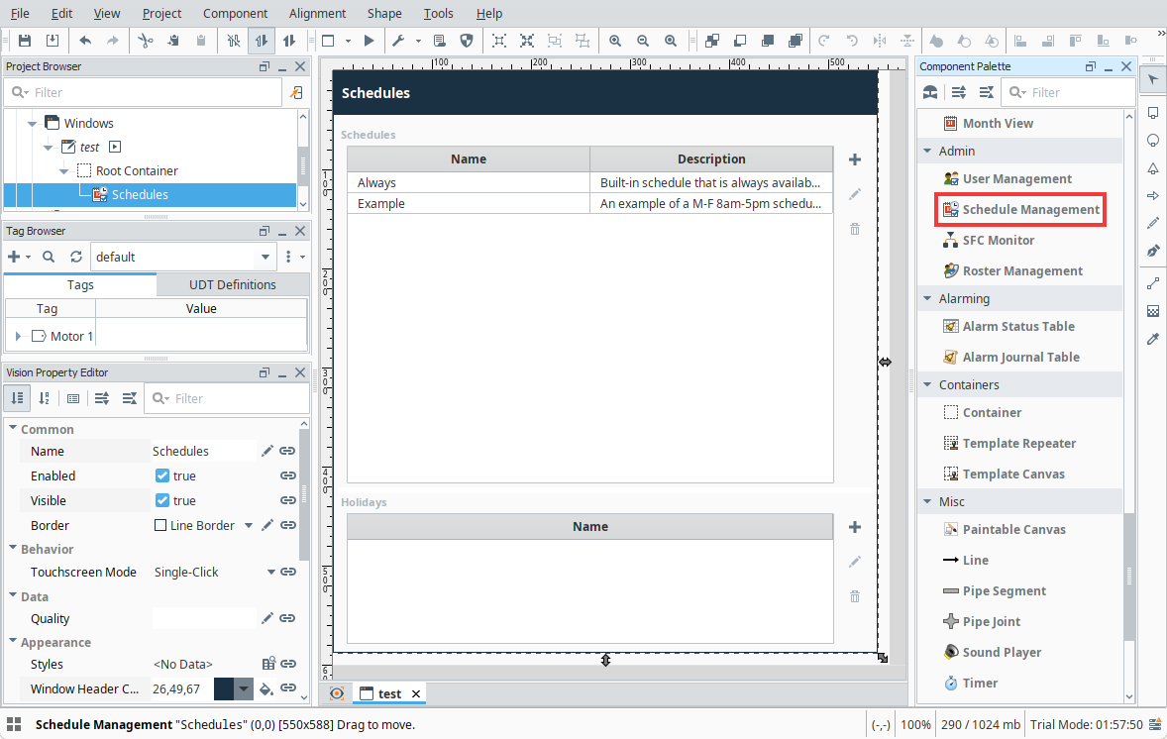The height and width of the screenshot is (739, 1167).
Task: Click the Window Header Color swatch
Action: coord(223,689)
